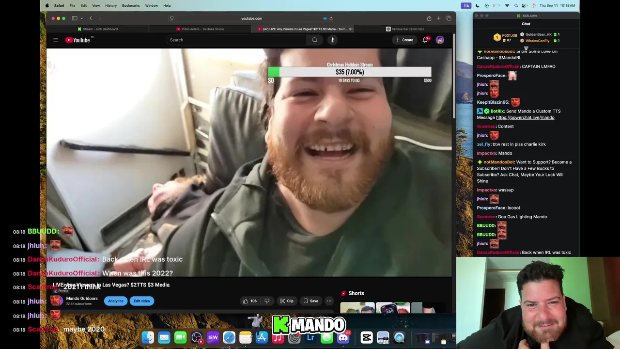Click the Create button on YouTube
Image resolution: width=620 pixels, height=349 pixels.
point(404,40)
